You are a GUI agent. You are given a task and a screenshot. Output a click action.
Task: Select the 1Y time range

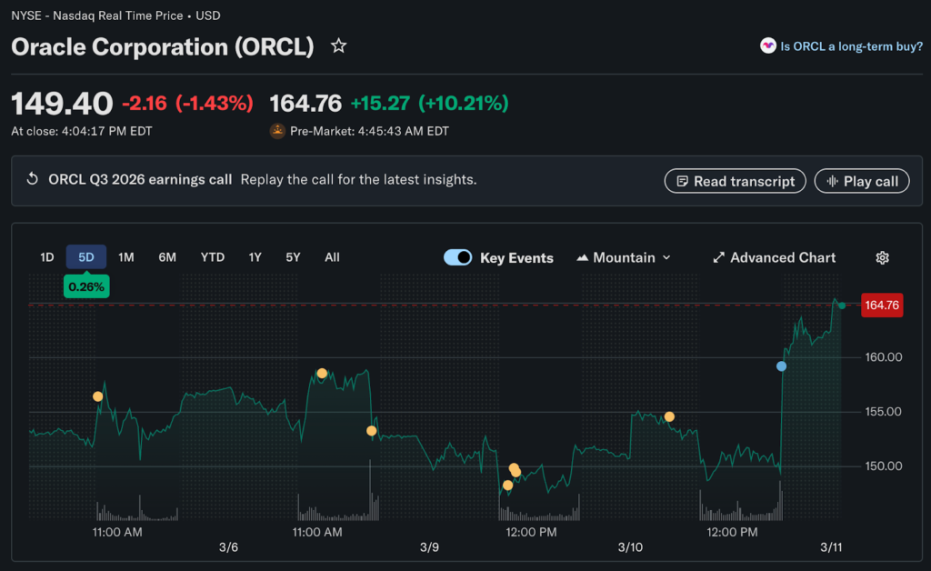[x=255, y=257]
